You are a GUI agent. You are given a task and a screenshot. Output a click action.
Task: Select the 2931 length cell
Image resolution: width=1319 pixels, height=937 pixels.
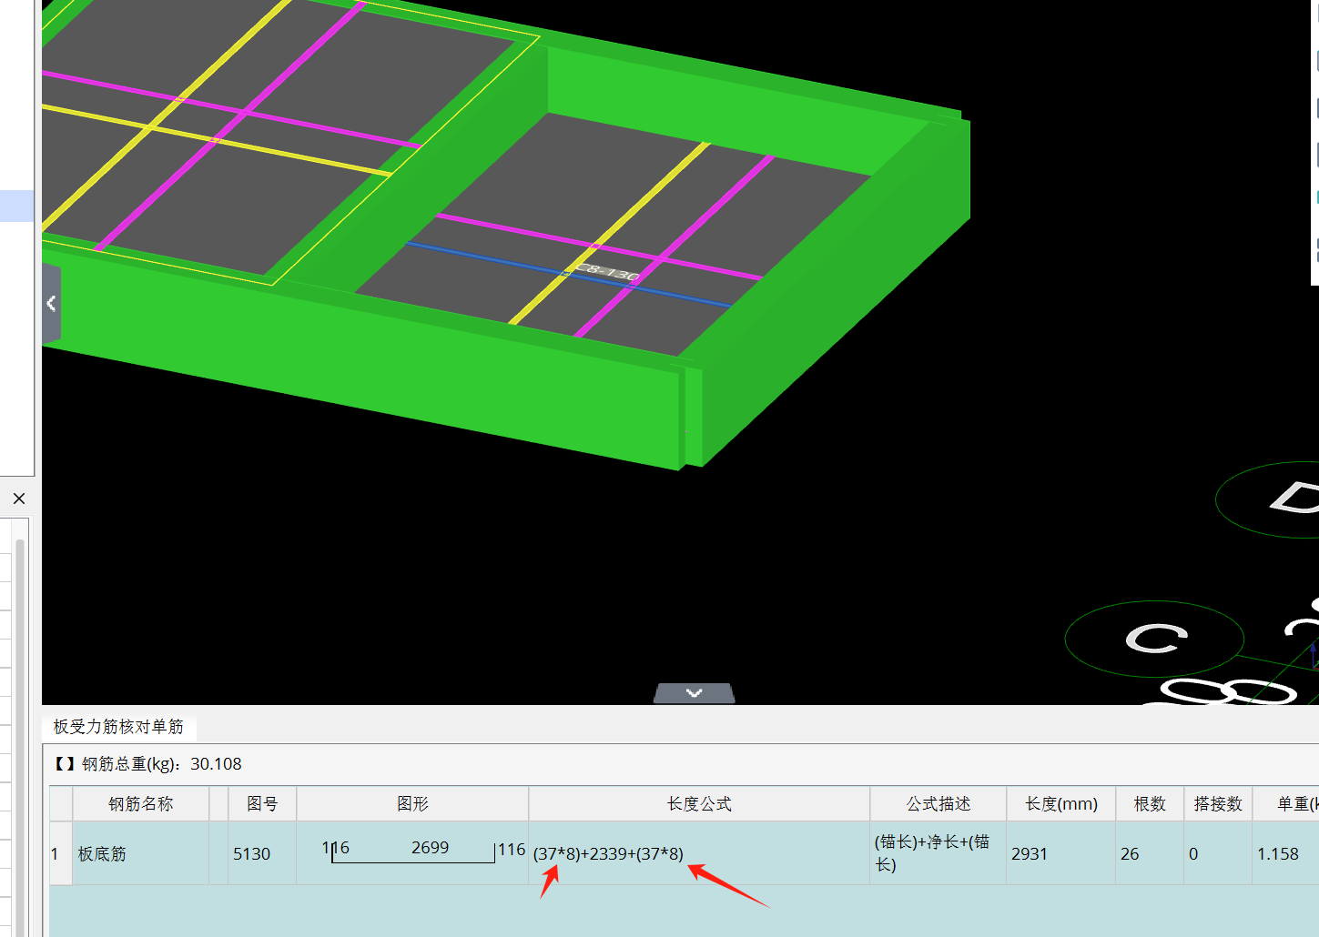point(1061,853)
